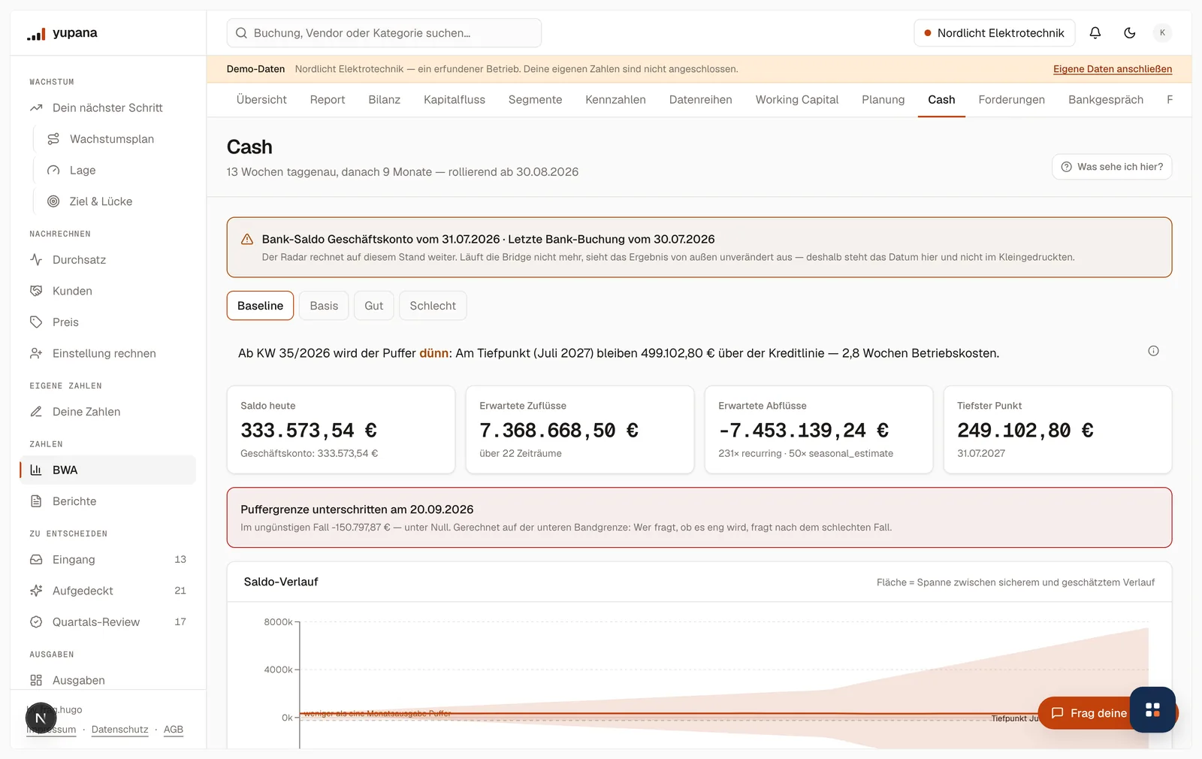Viewport: 1202px width, 759px height.
Task: Click the Deine Zahlen pencil icon
Action: [36, 412]
